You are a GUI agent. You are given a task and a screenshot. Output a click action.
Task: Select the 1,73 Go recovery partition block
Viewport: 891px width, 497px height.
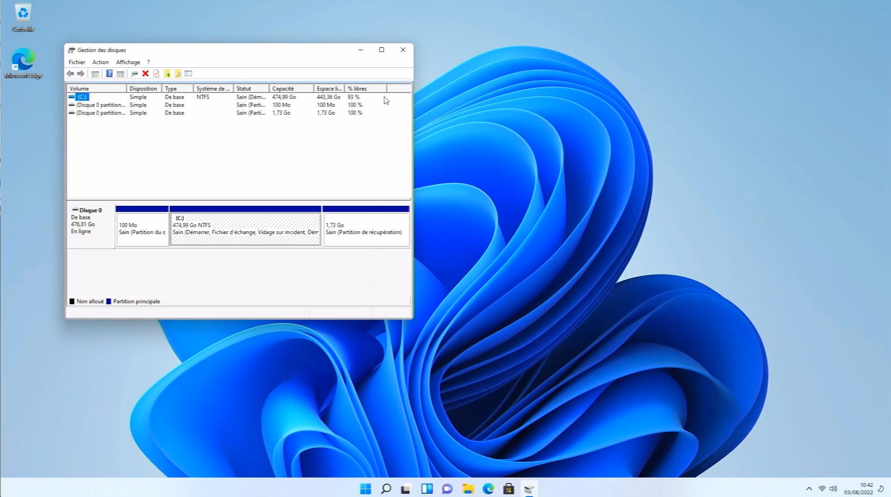[366, 226]
